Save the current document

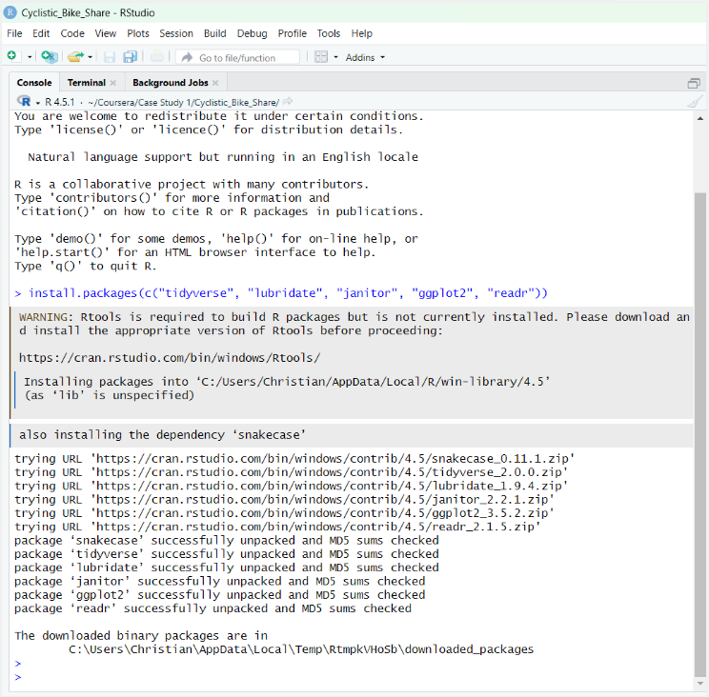[x=110, y=57]
